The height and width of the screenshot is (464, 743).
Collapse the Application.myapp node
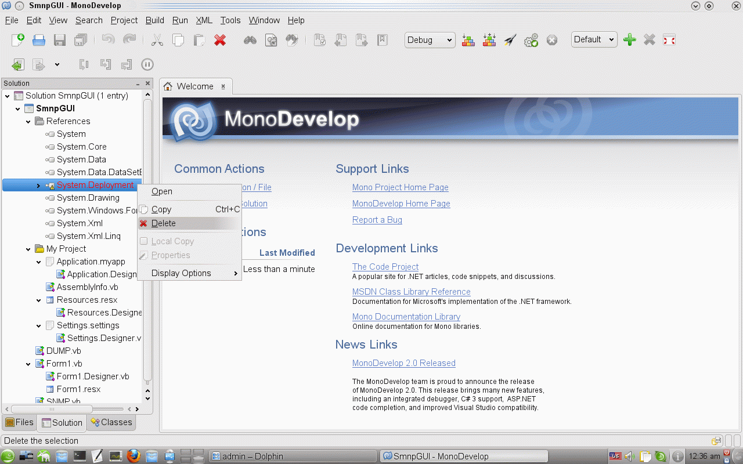(39, 262)
